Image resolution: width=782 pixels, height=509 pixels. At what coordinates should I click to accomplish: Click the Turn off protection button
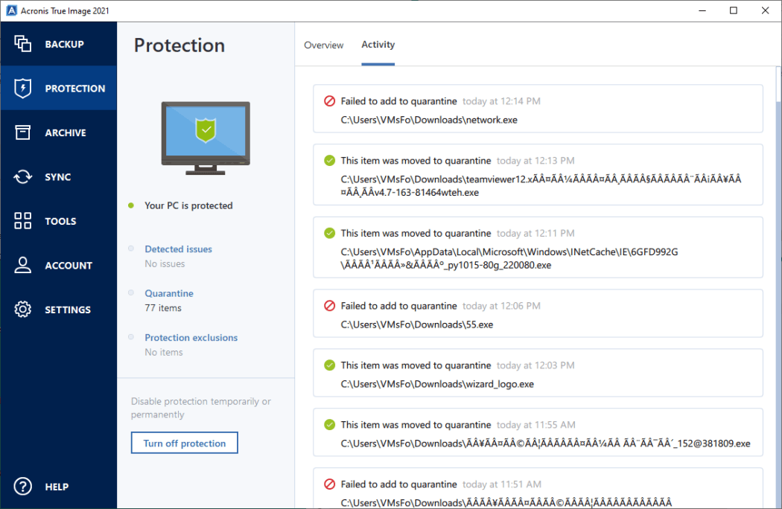click(184, 442)
